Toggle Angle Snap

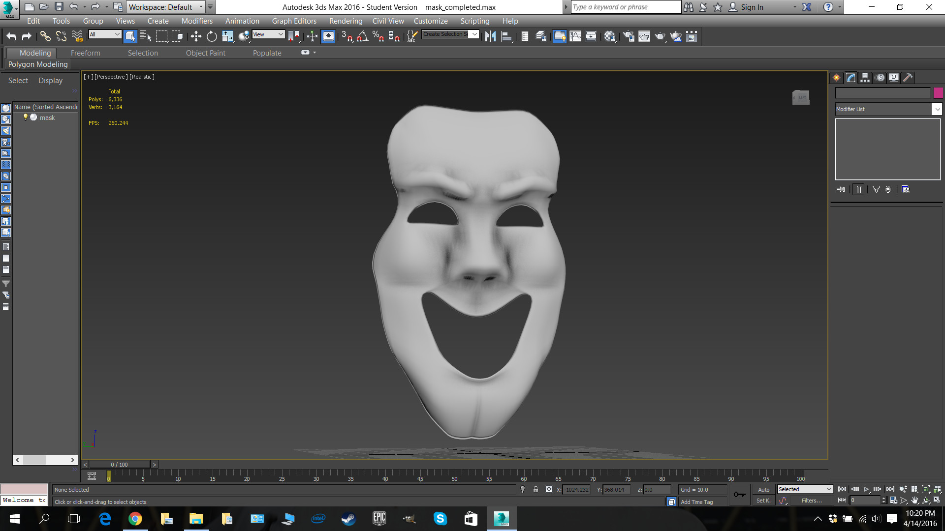(363, 36)
